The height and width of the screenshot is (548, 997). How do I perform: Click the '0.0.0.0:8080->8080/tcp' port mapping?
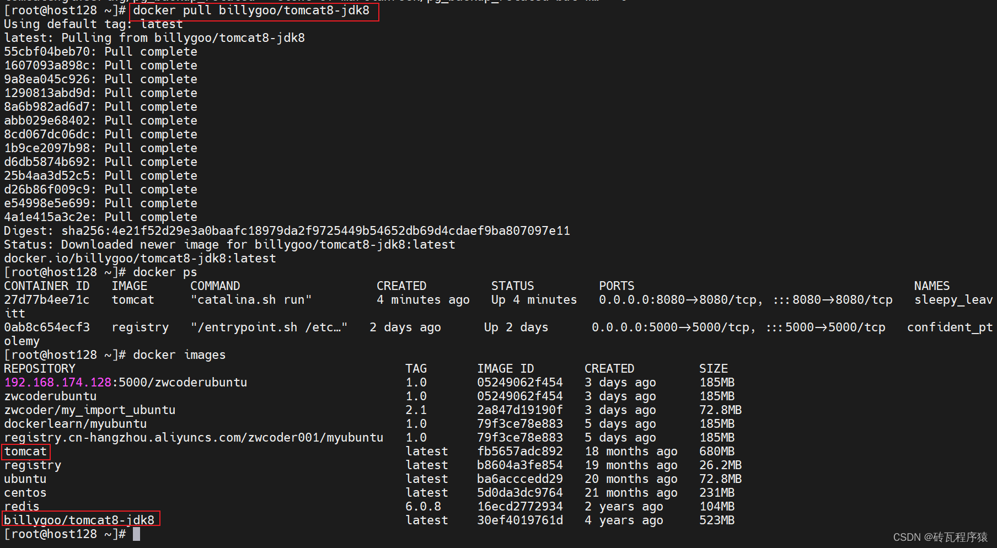tap(681, 300)
